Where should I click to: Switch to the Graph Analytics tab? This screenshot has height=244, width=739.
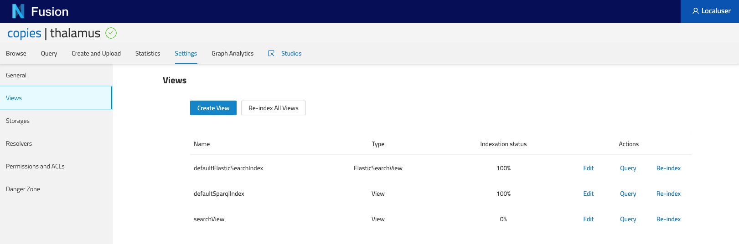click(233, 53)
